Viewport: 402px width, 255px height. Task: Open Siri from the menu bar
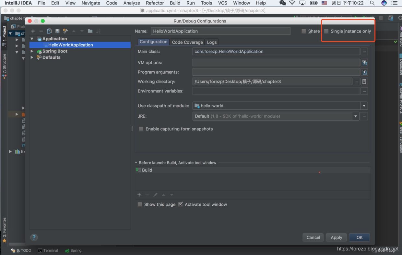[384, 3]
